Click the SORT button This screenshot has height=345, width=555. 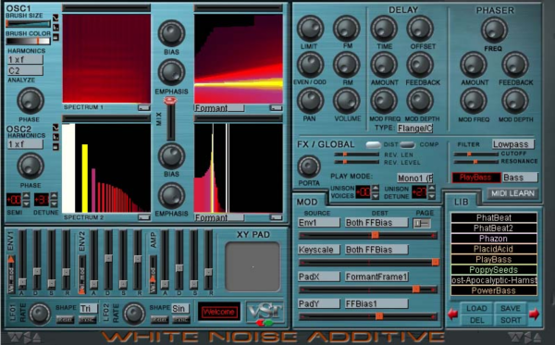pyautogui.click(x=511, y=320)
